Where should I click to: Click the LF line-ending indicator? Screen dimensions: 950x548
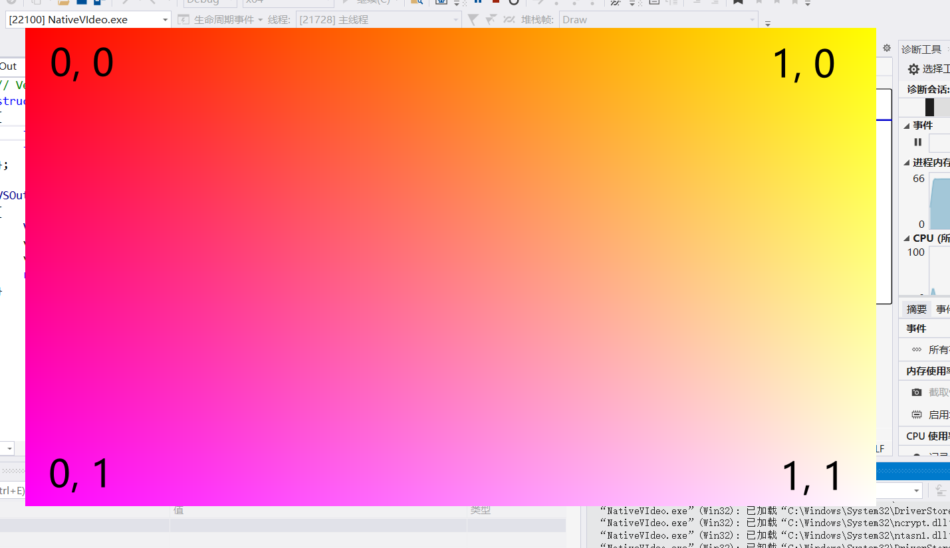(880, 449)
